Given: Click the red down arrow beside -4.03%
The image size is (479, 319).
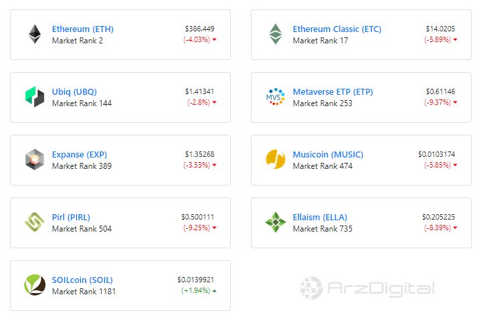Looking at the screenshot, I should pyautogui.click(x=215, y=39).
